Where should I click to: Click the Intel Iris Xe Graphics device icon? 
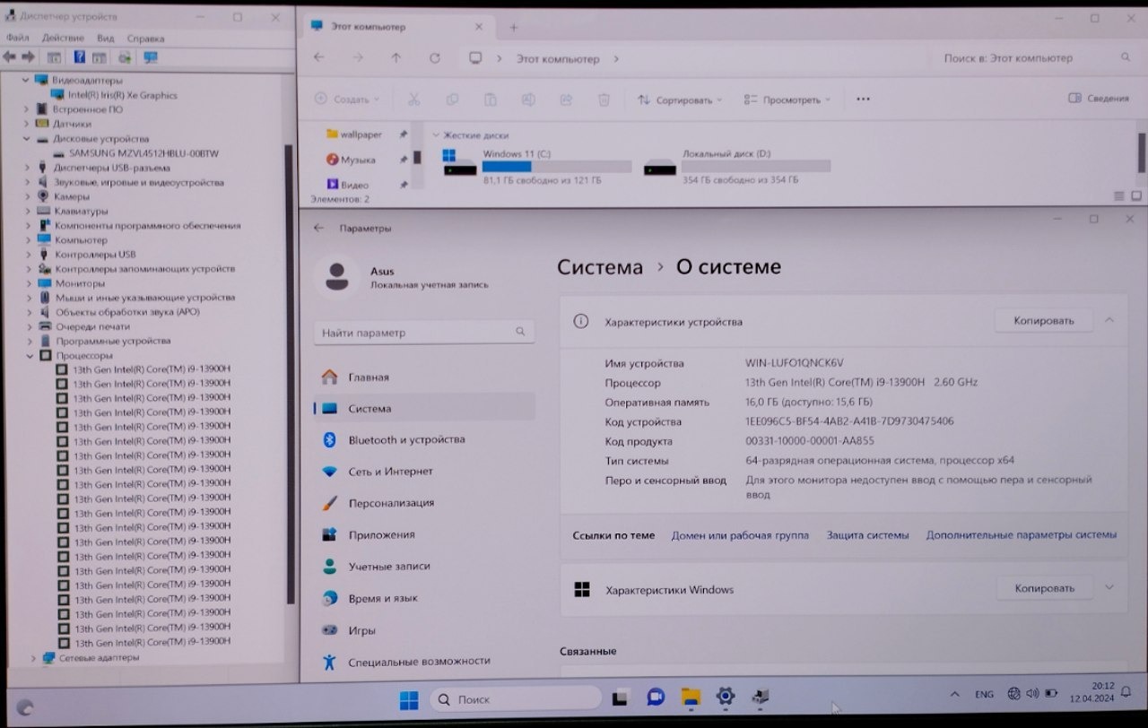(57, 95)
